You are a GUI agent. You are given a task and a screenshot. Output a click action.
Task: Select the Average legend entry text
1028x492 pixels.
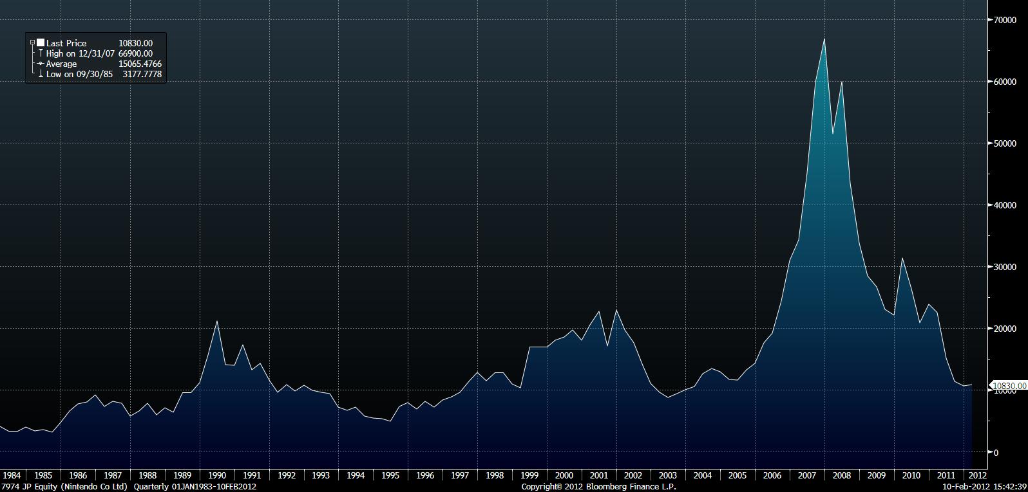click(61, 64)
